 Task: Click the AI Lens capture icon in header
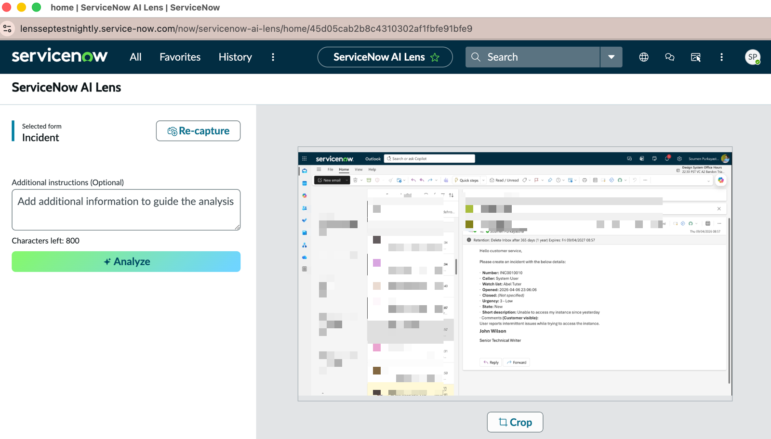click(696, 57)
